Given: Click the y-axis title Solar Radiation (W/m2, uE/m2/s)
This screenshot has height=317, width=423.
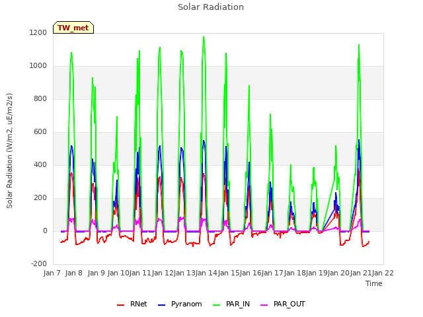Looking at the screenshot, I should coord(9,151).
